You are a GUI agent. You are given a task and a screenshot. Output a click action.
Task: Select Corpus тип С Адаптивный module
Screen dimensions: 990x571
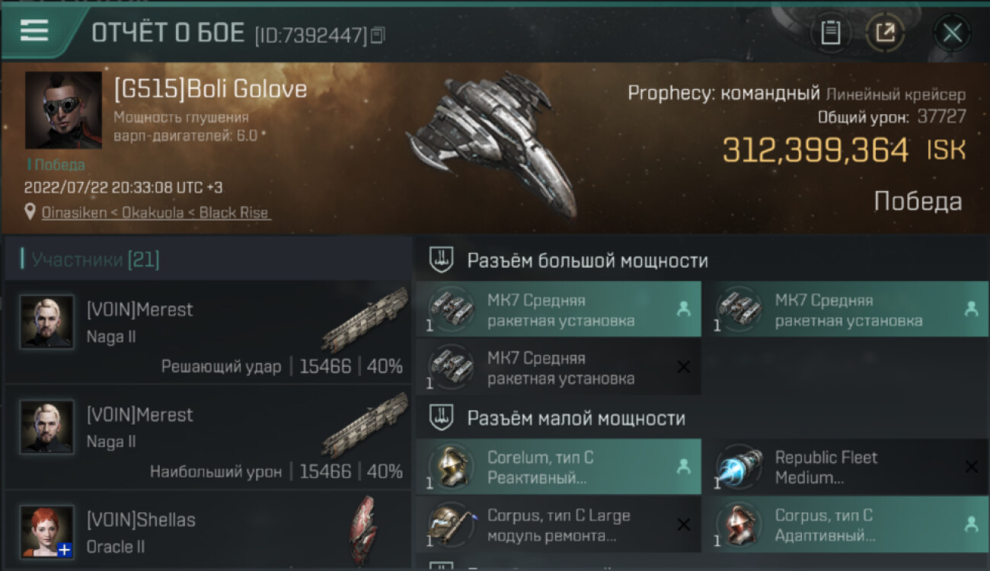coord(845,525)
